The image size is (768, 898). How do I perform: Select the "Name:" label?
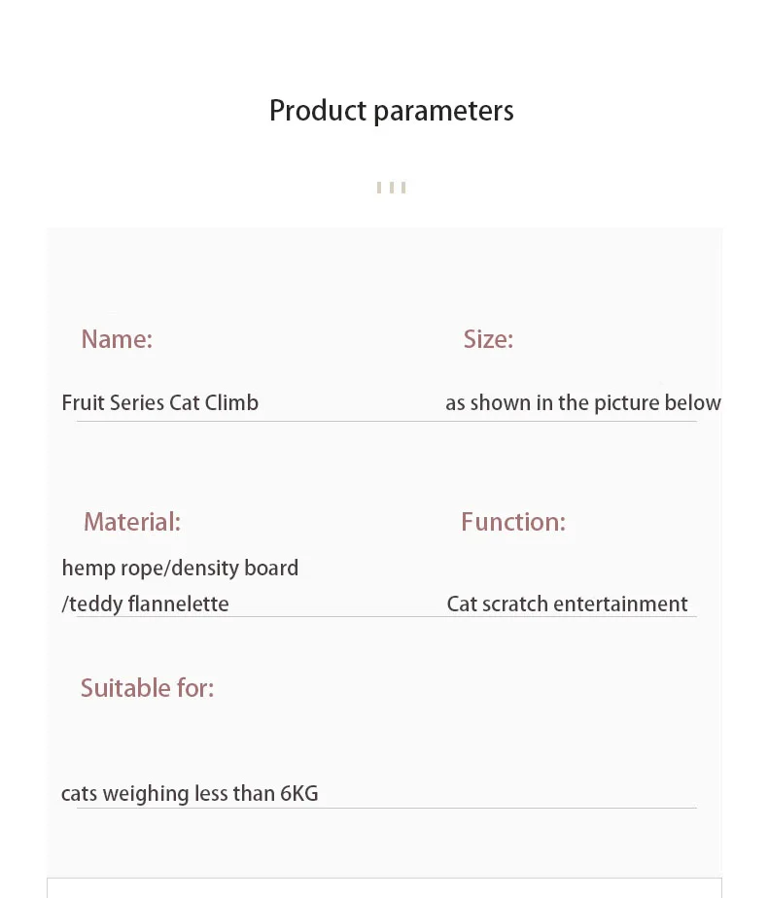[x=117, y=339]
